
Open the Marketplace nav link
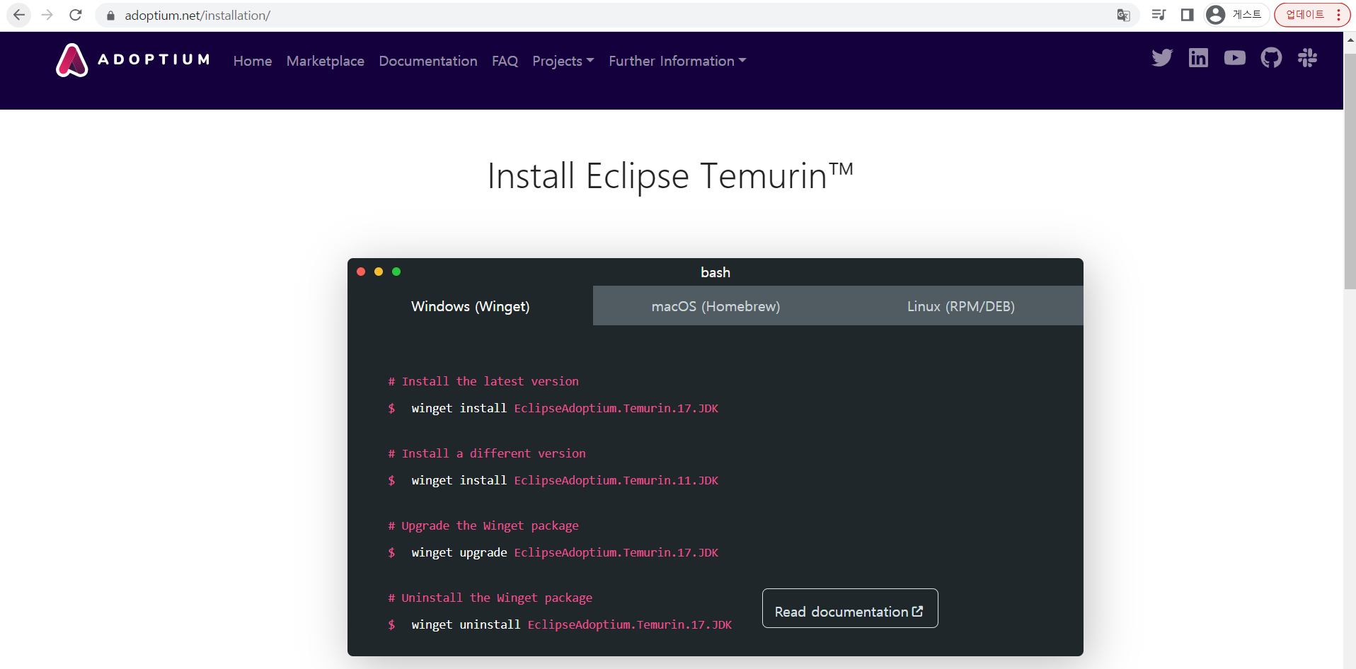coord(326,61)
